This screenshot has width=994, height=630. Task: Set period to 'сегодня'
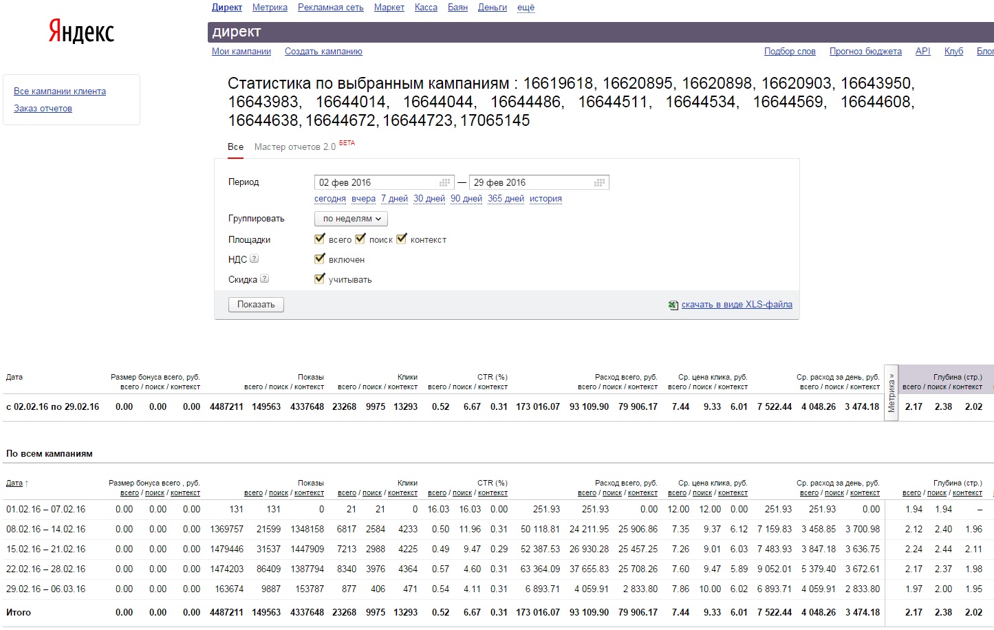330,199
